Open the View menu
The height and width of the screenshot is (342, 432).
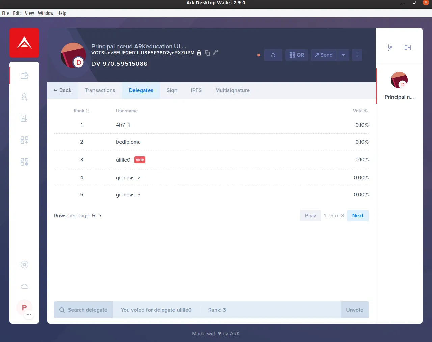tap(29, 13)
